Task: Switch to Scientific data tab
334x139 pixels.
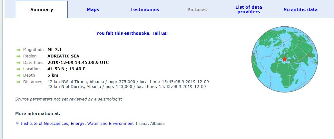Action: click(300, 10)
